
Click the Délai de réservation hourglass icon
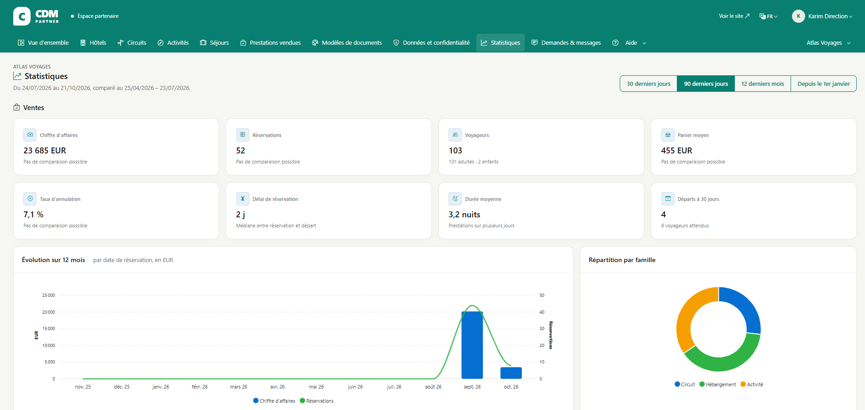[x=243, y=199]
